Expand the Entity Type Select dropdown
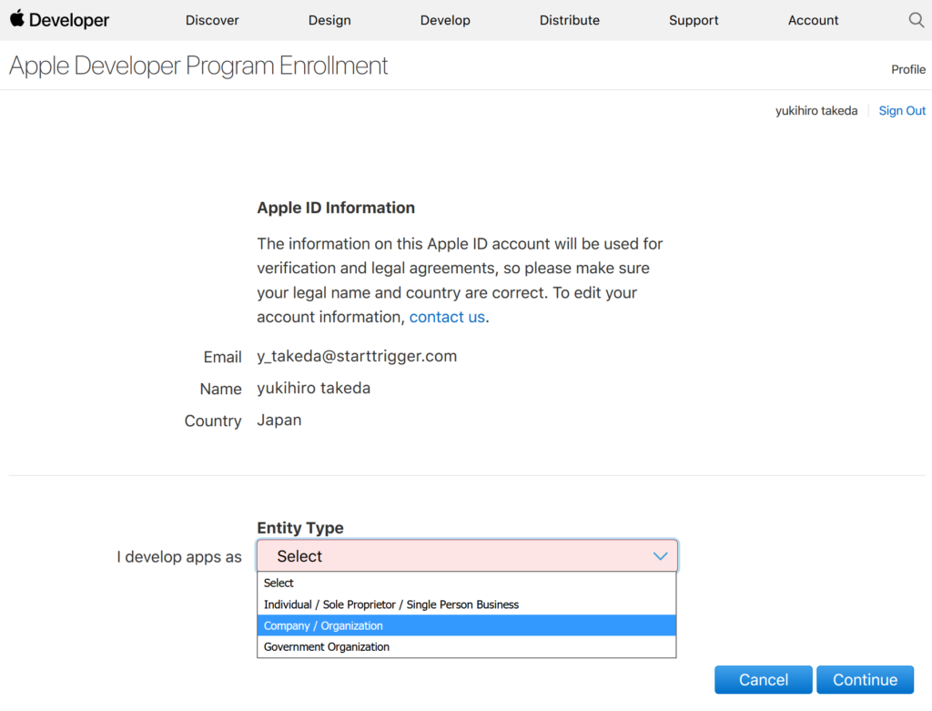The height and width of the screenshot is (711, 932). [x=467, y=556]
